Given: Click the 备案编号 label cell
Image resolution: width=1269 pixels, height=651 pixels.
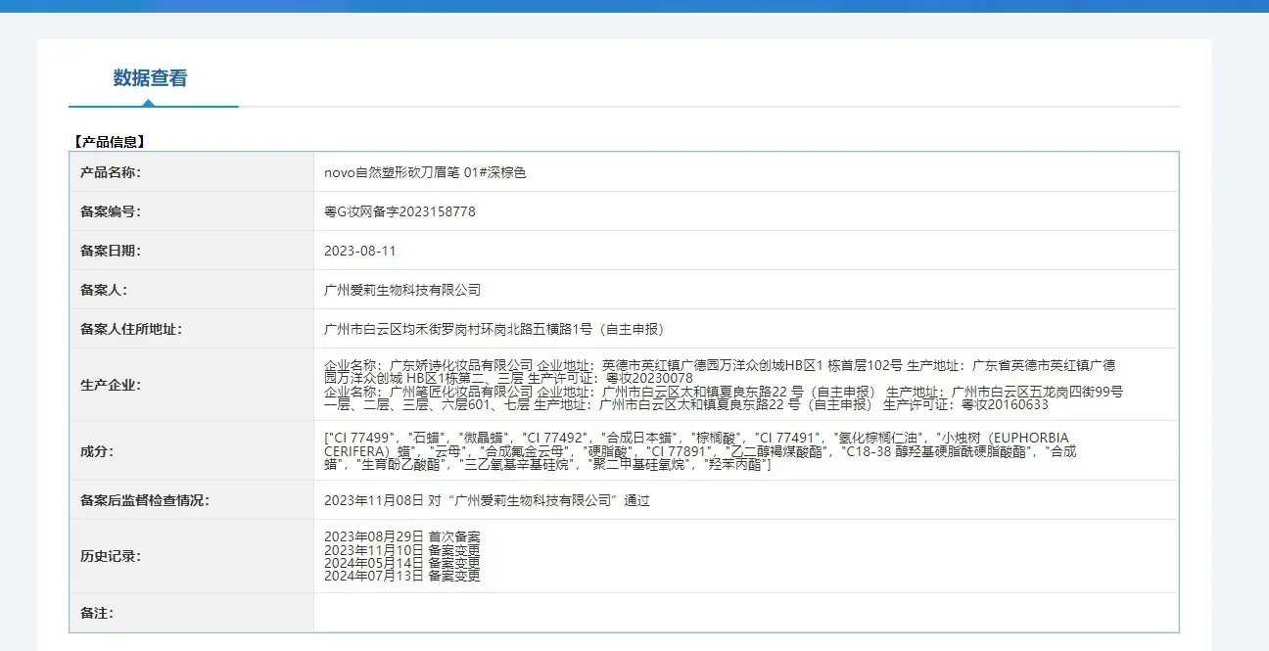Looking at the screenshot, I should tap(192, 211).
